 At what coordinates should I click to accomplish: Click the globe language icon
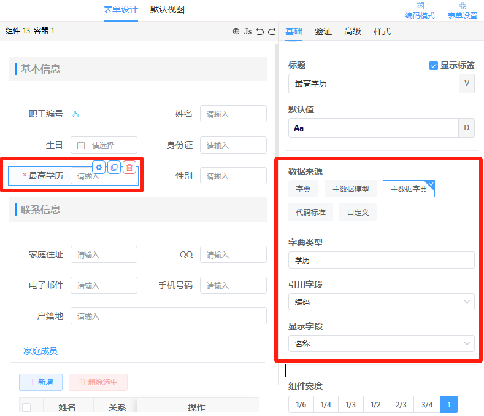click(x=236, y=31)
